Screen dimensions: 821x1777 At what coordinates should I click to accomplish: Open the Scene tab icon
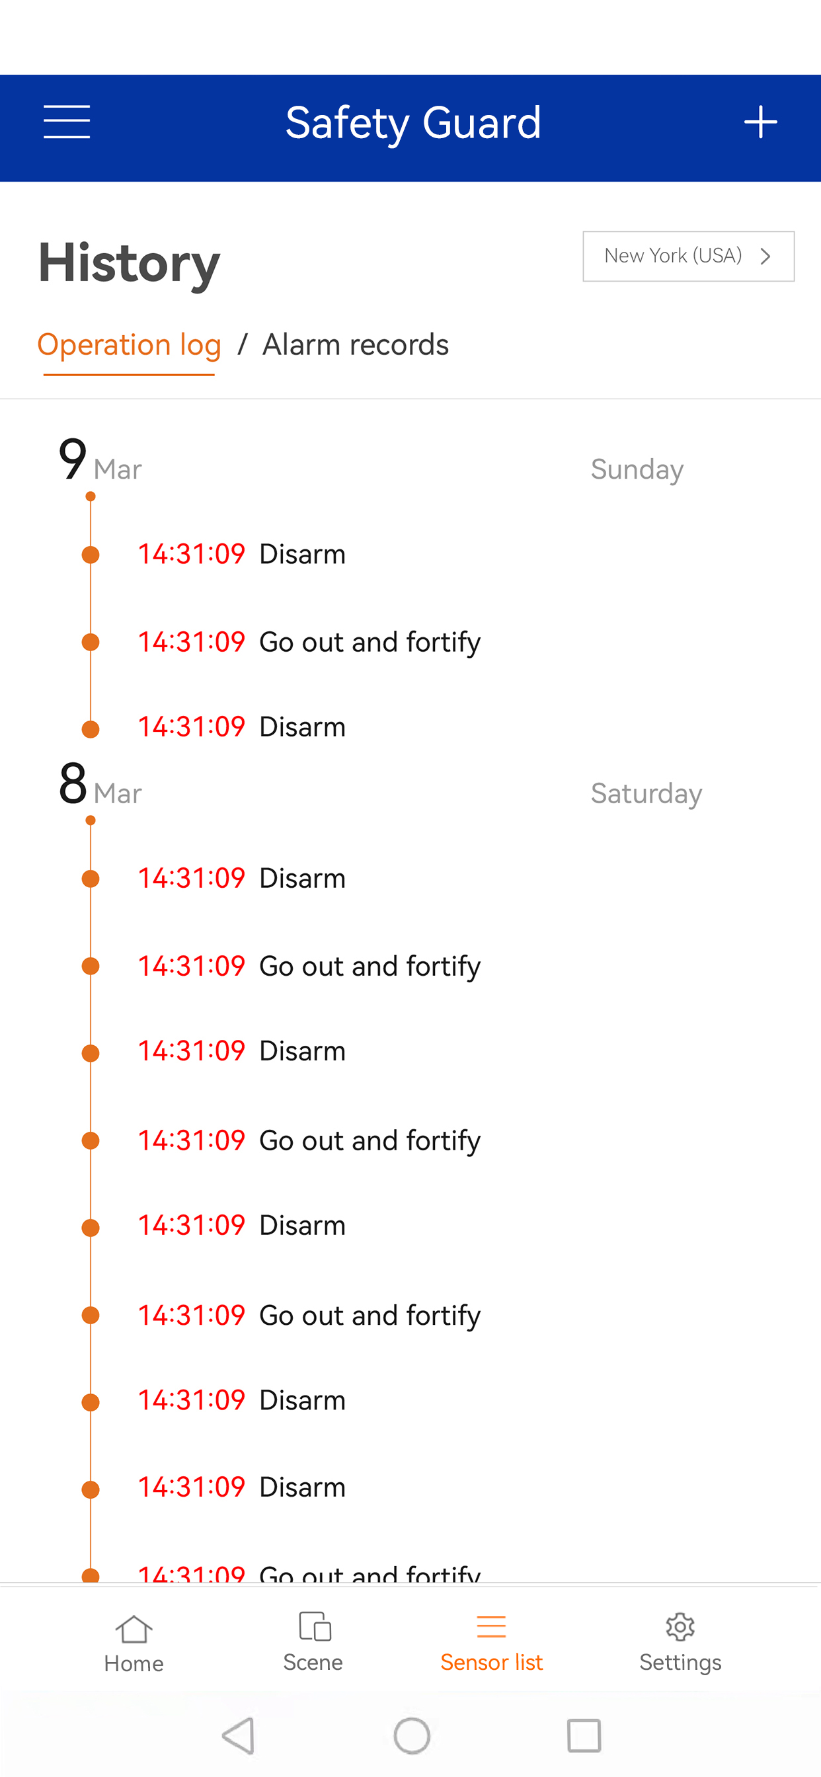coord(315,1626)
